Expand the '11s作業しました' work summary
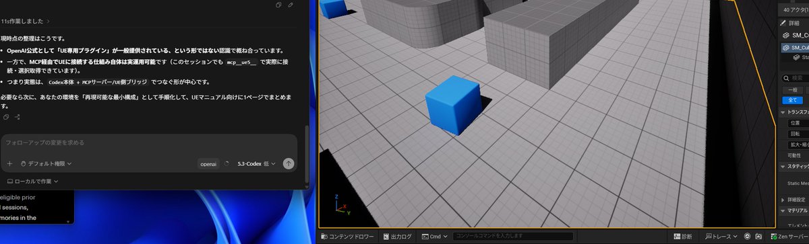The width and height of the screenshot is (809, 244). [x=25, y=22]
